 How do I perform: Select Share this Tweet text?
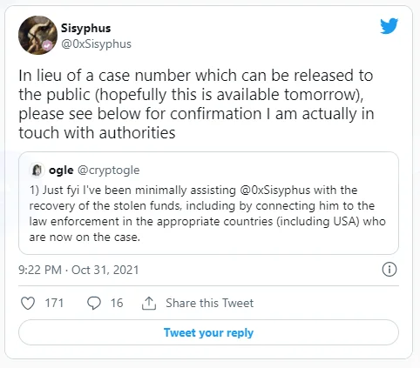coord(209,303)
